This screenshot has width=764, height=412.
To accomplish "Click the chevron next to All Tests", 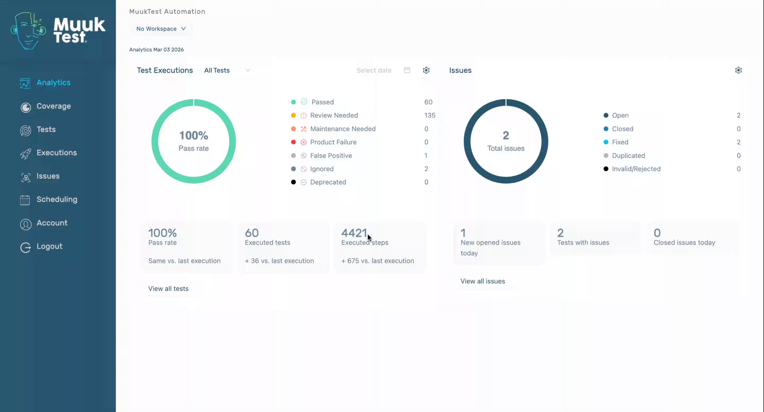I will coord(248,70).
